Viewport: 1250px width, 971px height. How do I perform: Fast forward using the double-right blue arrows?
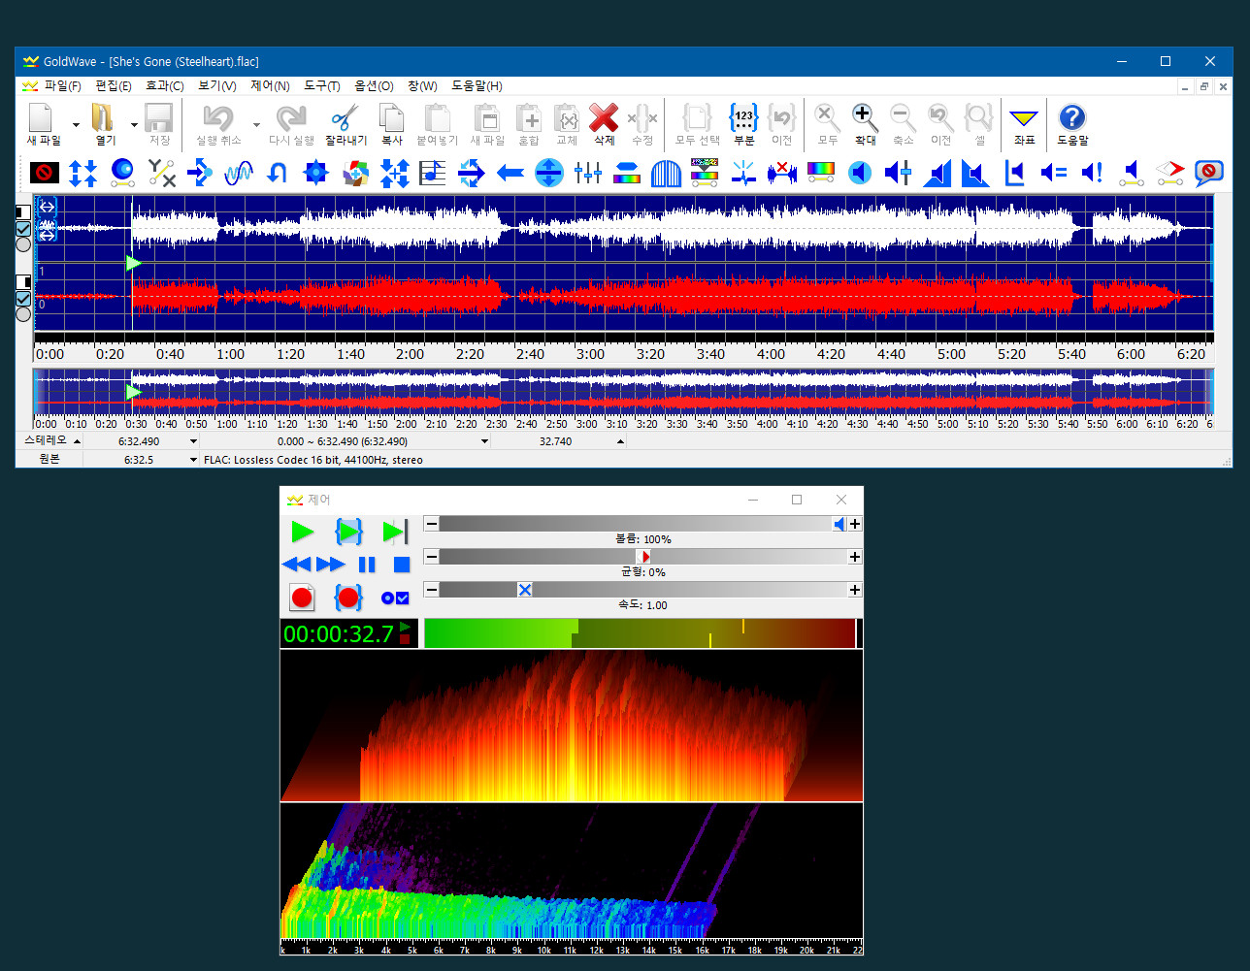(330, 565)
